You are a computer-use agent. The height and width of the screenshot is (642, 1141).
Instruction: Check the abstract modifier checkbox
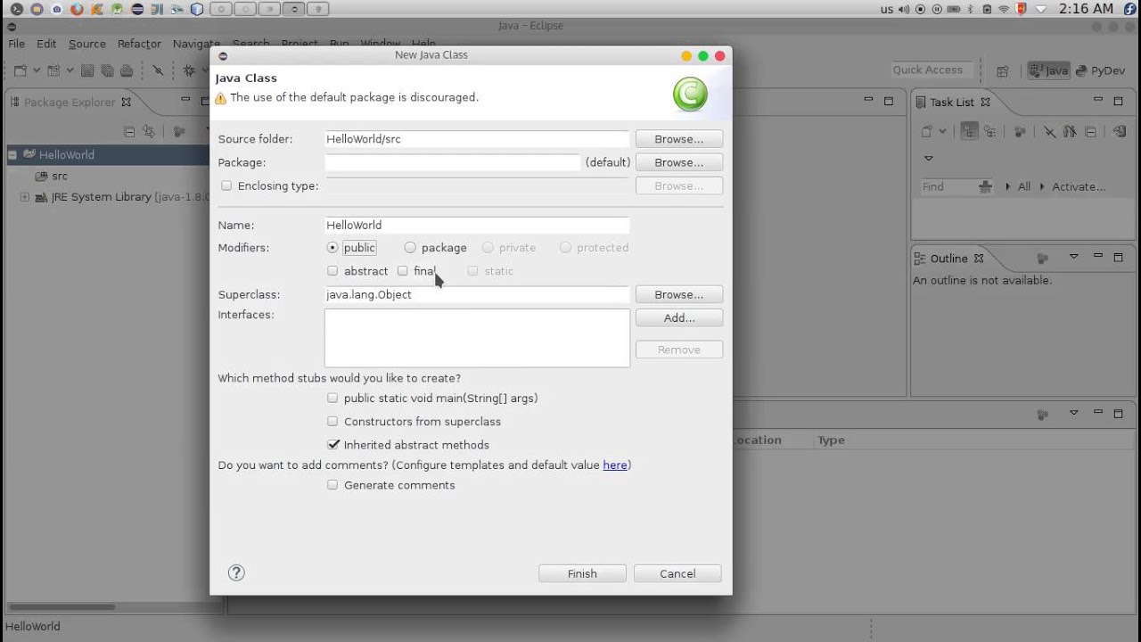(x=332, y=271)
